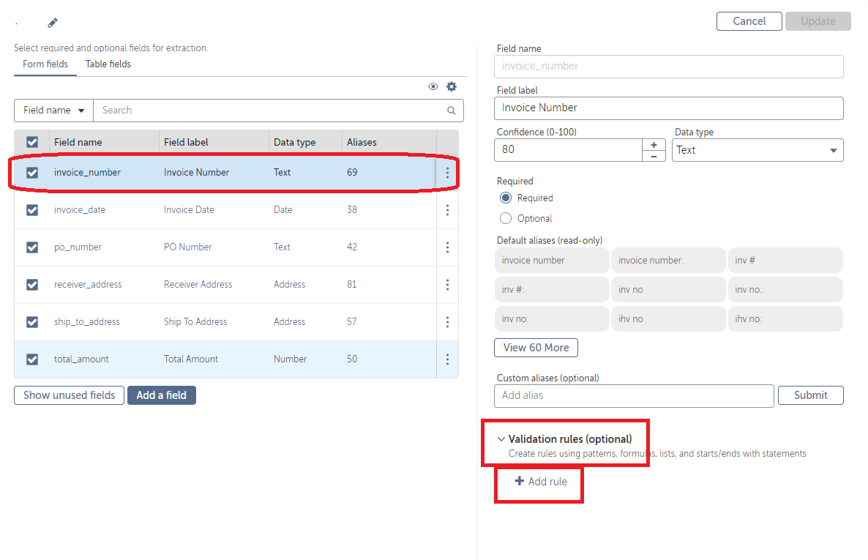
Task: Select the Optional radio button
Action: pyautogui.click(x=506, y=218)
